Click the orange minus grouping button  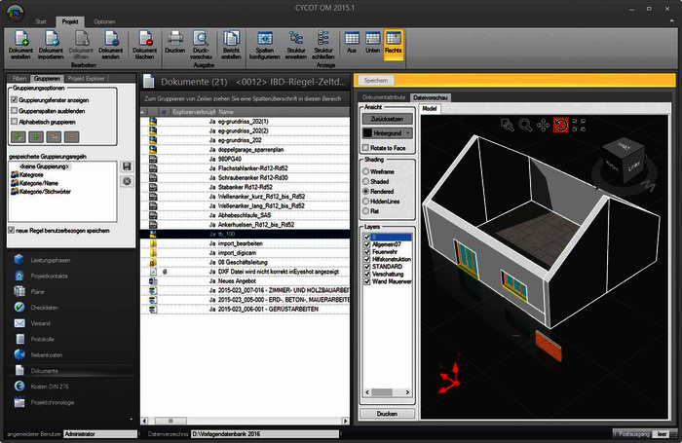click(72, 137)
